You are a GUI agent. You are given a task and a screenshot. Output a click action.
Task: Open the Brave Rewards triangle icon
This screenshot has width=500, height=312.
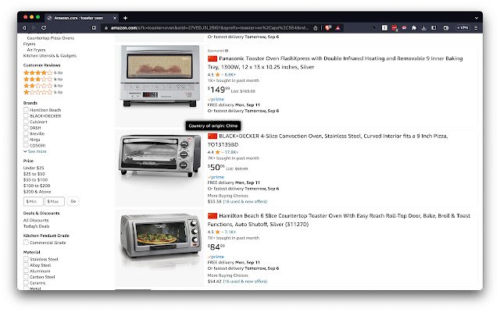(337, 28)
